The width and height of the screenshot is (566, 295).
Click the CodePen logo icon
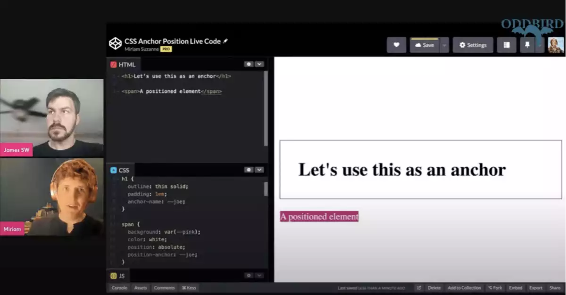click(x=116, y=44)
